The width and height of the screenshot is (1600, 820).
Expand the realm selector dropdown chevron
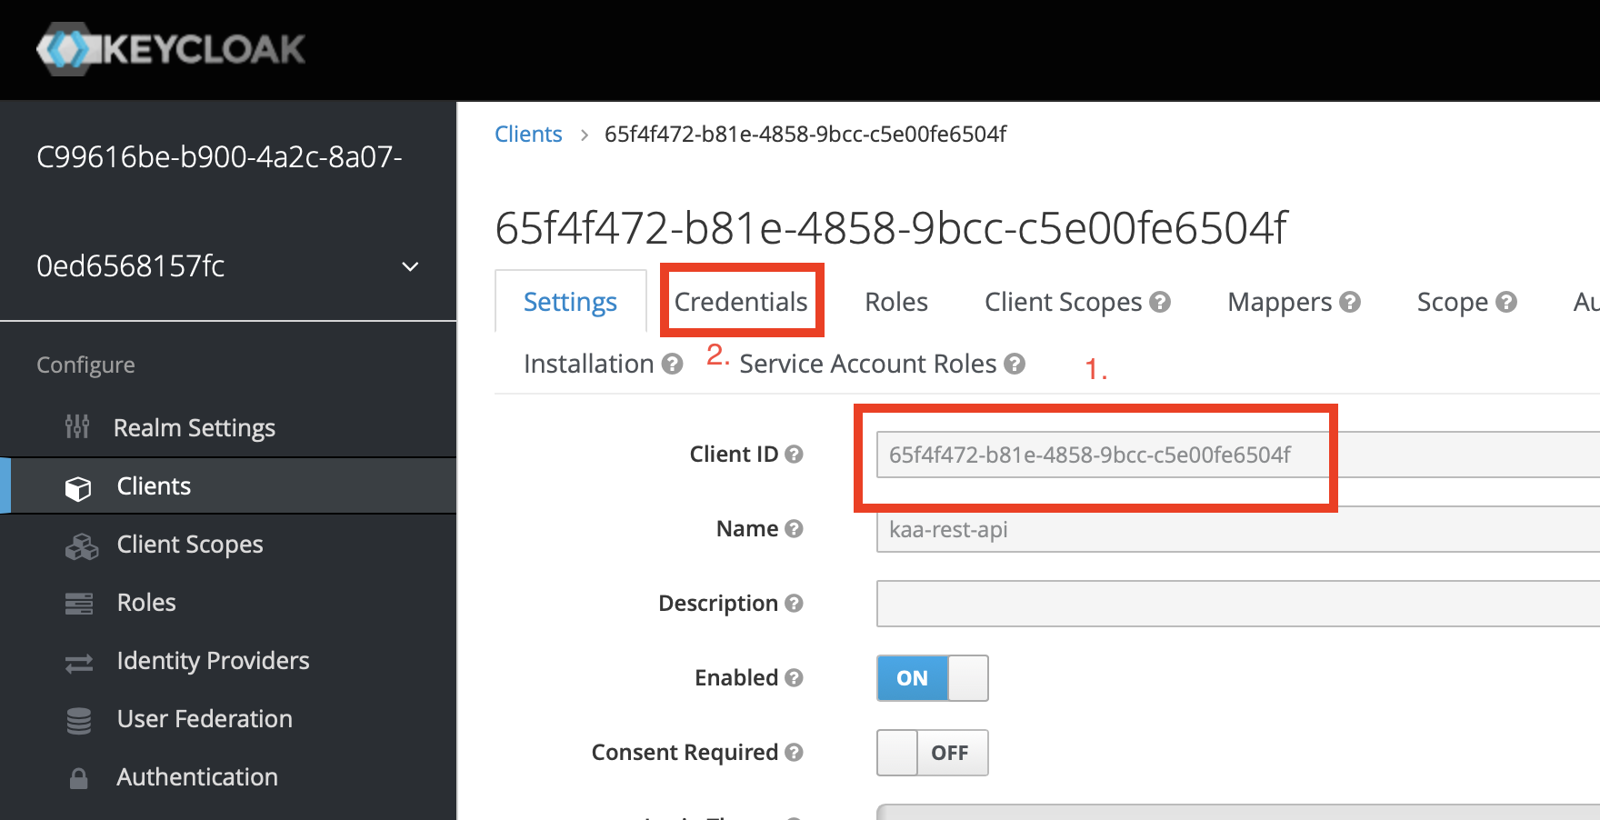point(410,266)
